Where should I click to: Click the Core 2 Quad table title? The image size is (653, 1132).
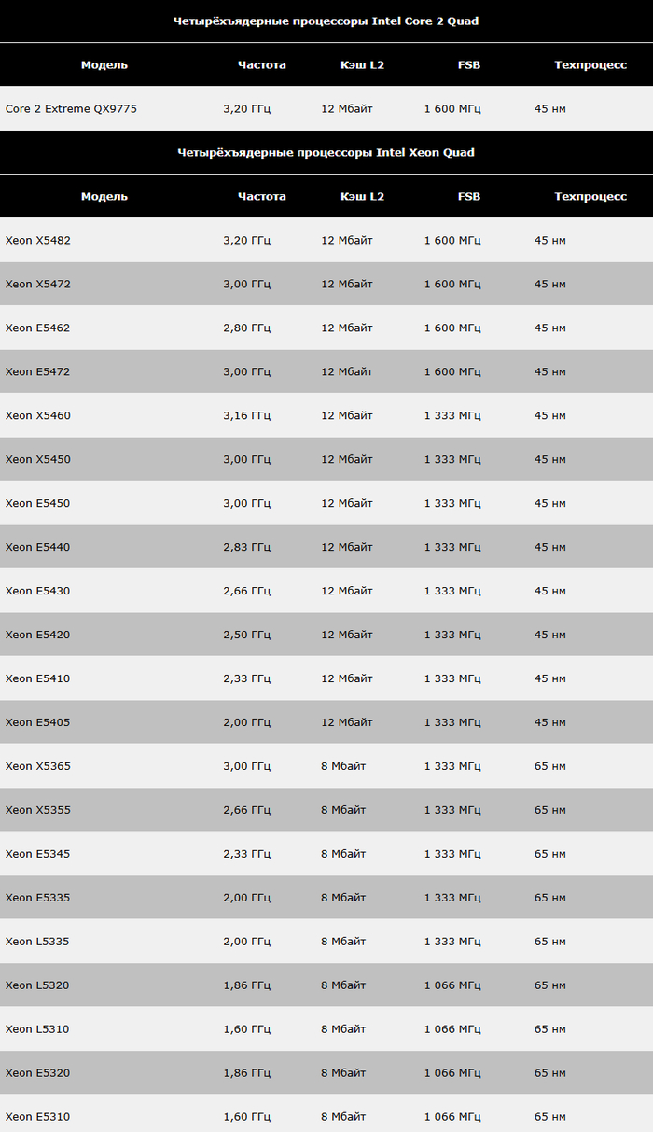(x=326, y=21)
